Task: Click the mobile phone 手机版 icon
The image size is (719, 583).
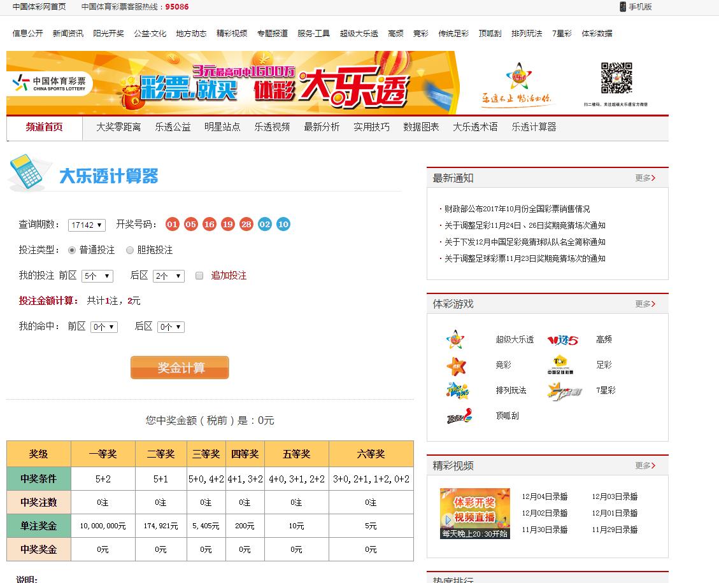Action: (x=622, y=7)
